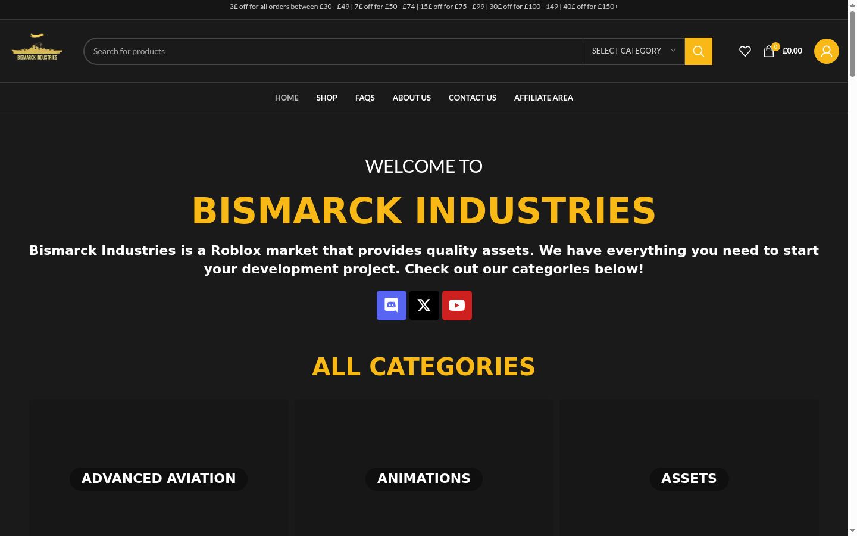Click the ALL CATEGORIES heading
This screenshot has width=857, height=536.
coord(424,367)
